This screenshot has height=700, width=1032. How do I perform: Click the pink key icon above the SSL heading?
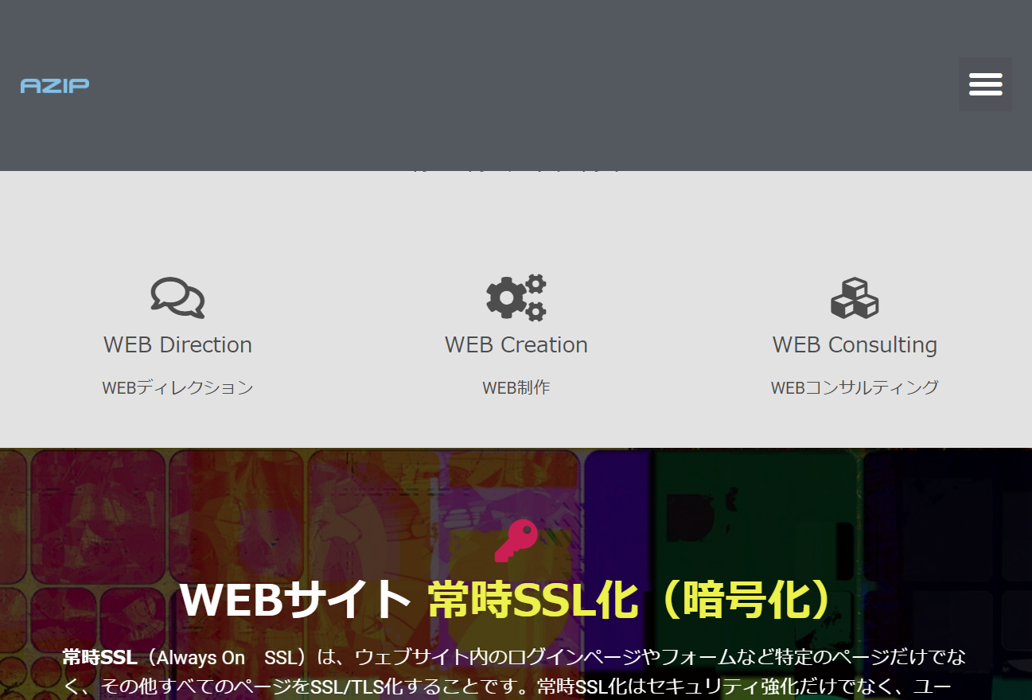point(516,541)
